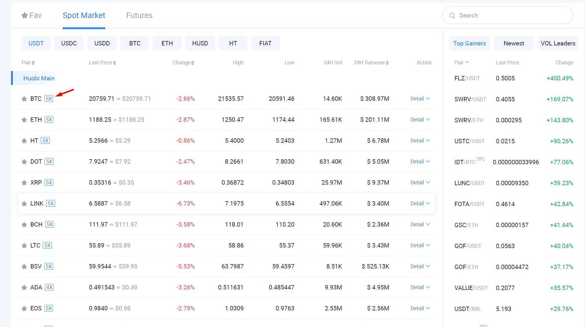Viewport: 585px width, 327px height.
Task: Click the Huobi Main section label
Action: point(39,78)
